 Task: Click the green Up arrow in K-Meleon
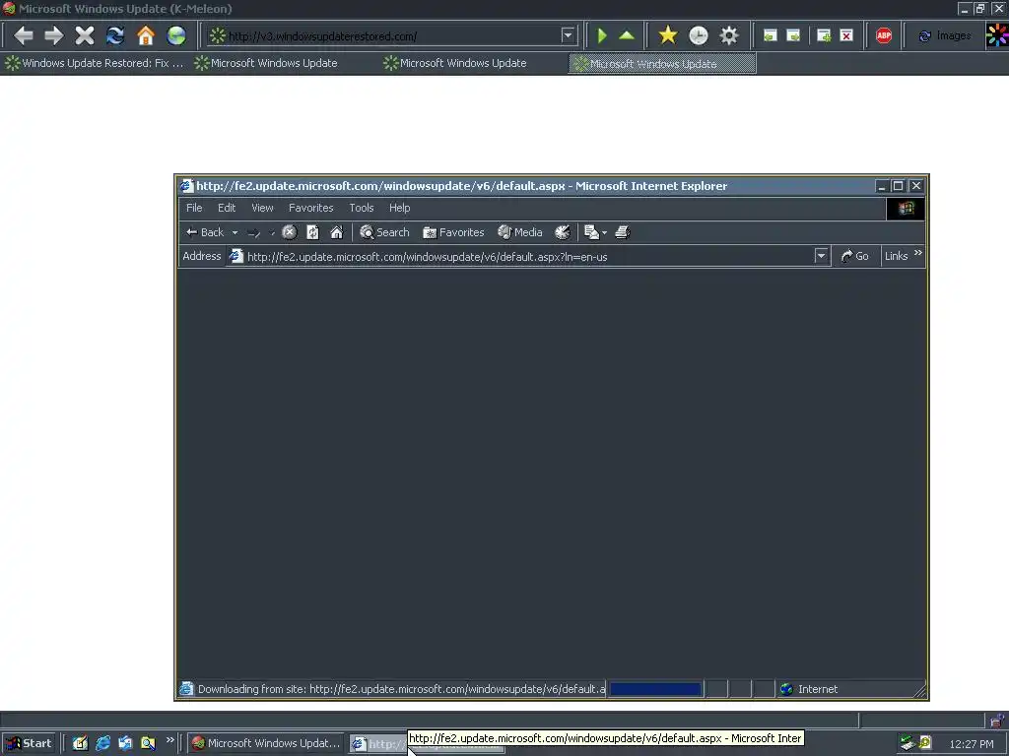[x=627, y=35]
